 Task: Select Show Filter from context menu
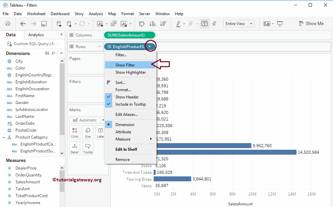(x=130, y=65)
